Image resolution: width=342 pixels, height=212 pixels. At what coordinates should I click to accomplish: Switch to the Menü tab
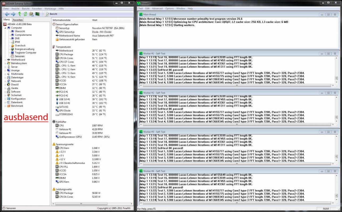pos(7,20)
